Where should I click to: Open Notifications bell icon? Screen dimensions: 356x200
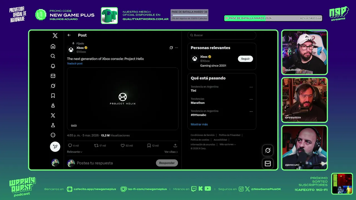pos(53,66)
